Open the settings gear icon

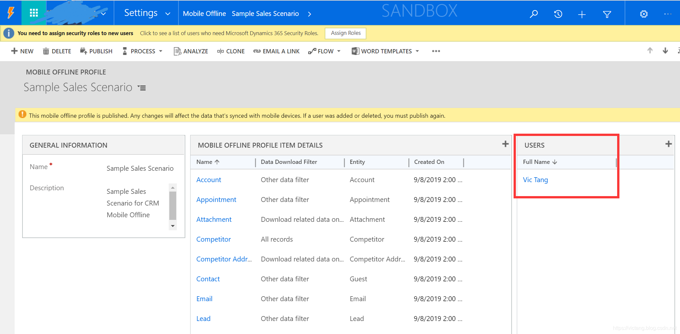(644, 14)
